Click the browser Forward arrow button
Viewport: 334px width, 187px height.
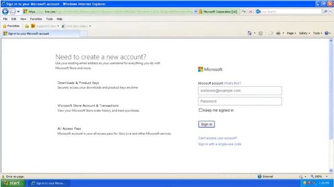click(x=13, y=11)
